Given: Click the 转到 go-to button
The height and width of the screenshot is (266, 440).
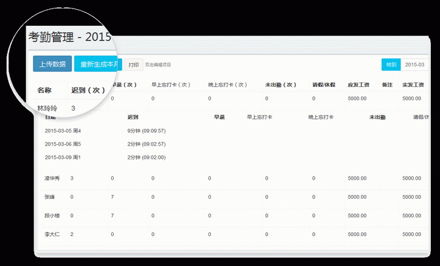Looking at the screenshot, I should pyautogui.click(x=391, y=65).
